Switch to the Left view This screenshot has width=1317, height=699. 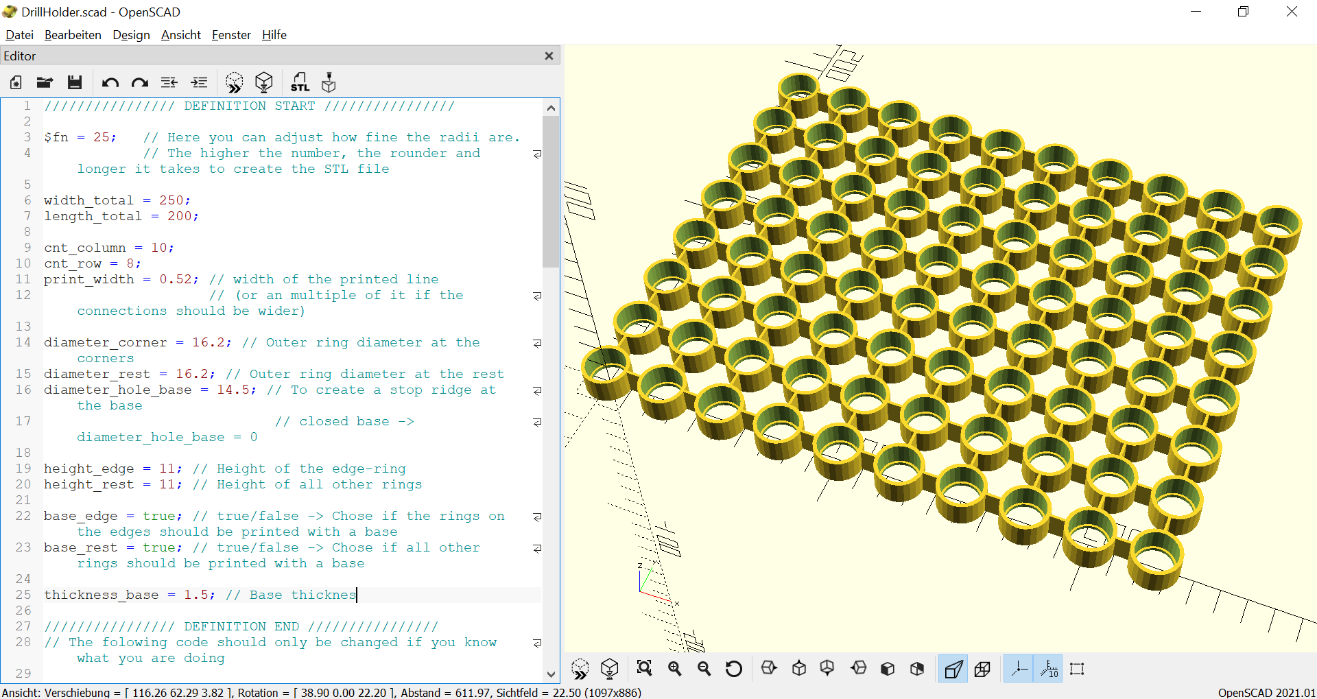pos(858,669)
